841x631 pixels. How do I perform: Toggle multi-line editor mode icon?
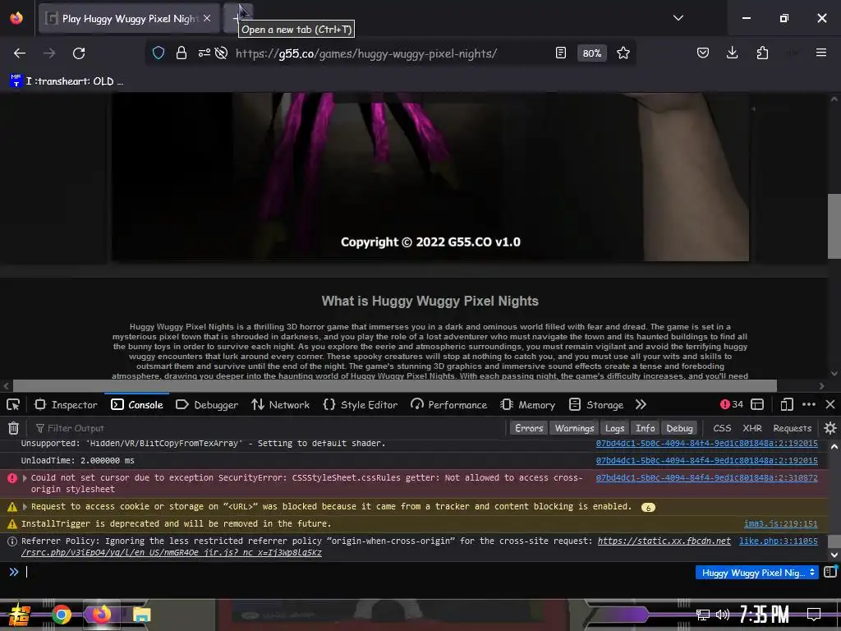(x=830, y=572)
